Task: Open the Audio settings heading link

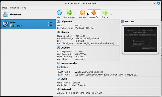Action: coord(64,79)
